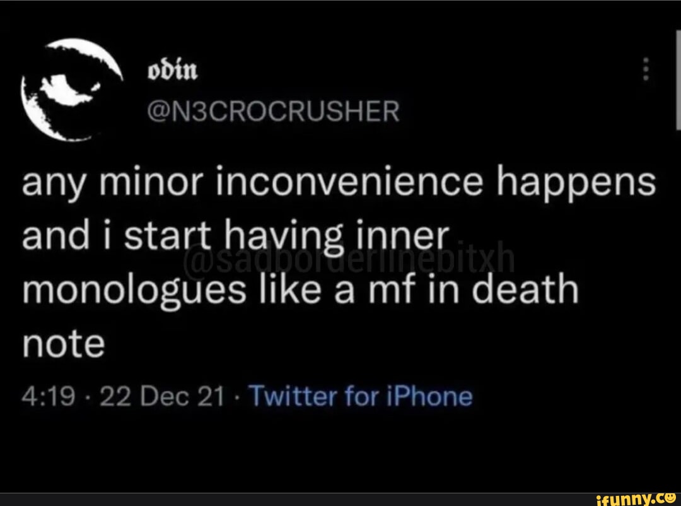Click the smiley face in the iFunny logo
The width and height of the screenshot is (681, 506).
pyautogui.click(x=670, y=498)
